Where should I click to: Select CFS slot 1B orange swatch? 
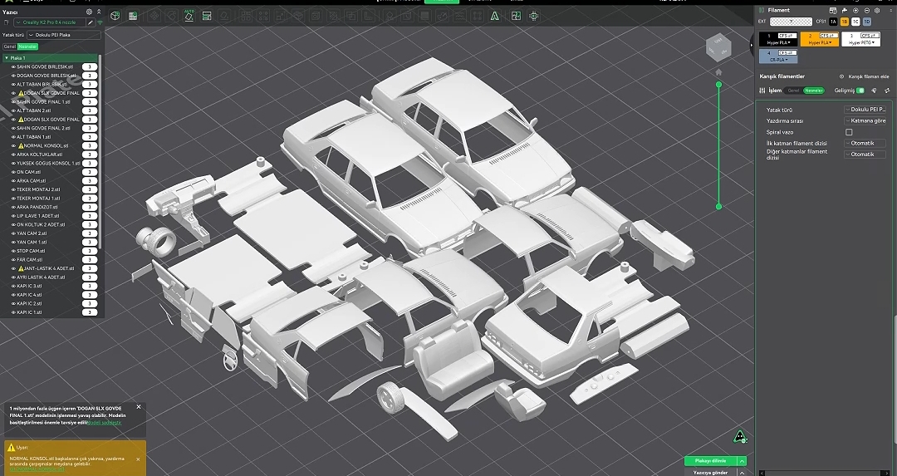tap(845, 22)
